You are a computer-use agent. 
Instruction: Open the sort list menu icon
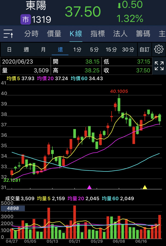coord(8,34)
